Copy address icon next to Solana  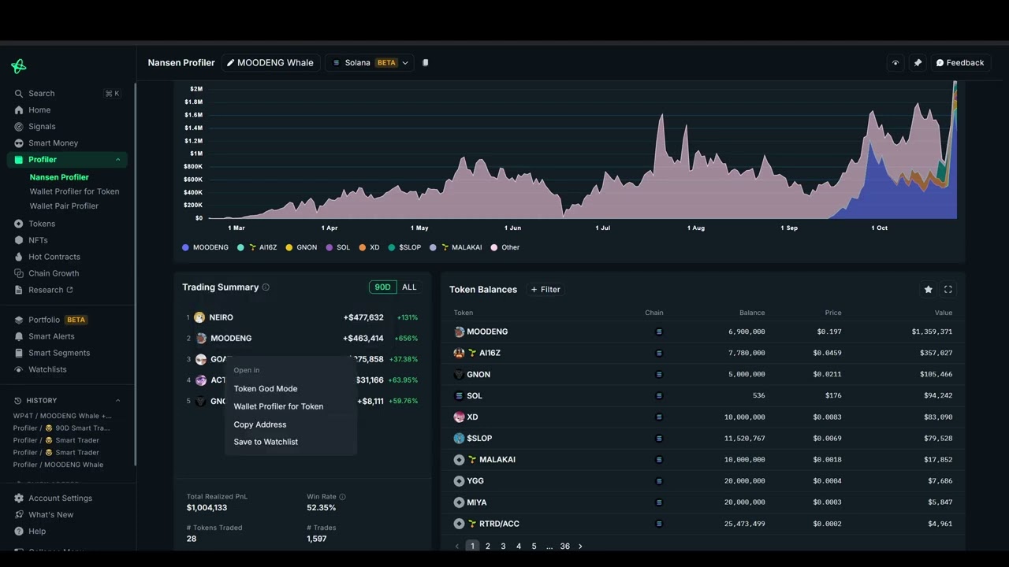(426, 63)
